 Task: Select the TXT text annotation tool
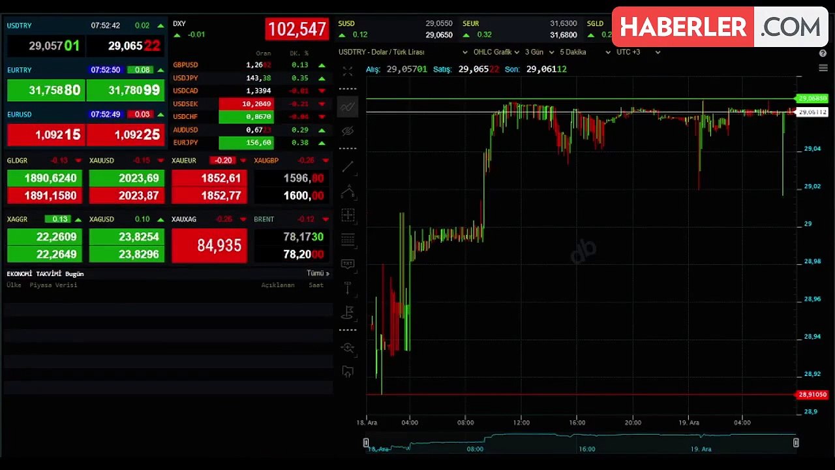click(348, 264)
